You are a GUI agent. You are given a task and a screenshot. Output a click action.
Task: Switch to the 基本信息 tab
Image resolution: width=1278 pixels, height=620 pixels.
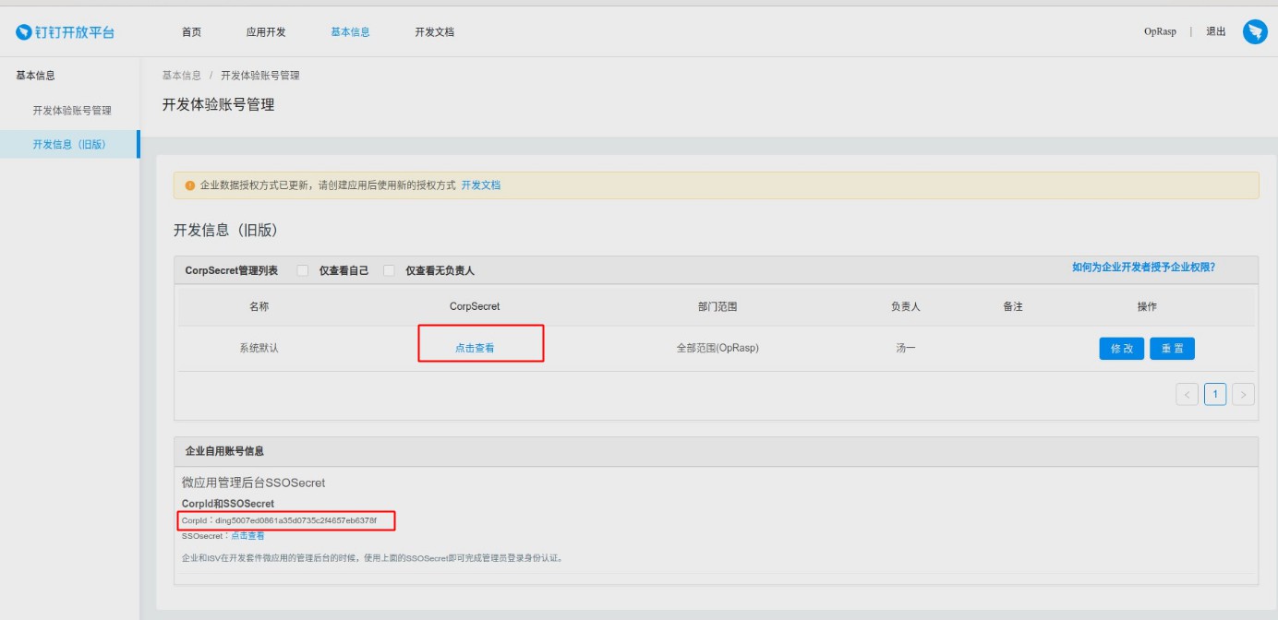click(x=350, y=32)
